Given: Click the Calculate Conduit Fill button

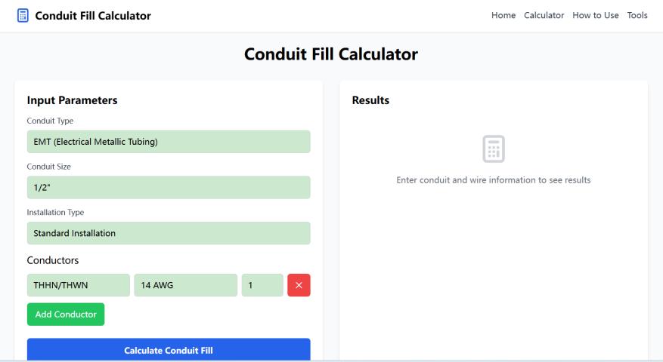Looking at the screenshot, I should click(x=169, y=350).
